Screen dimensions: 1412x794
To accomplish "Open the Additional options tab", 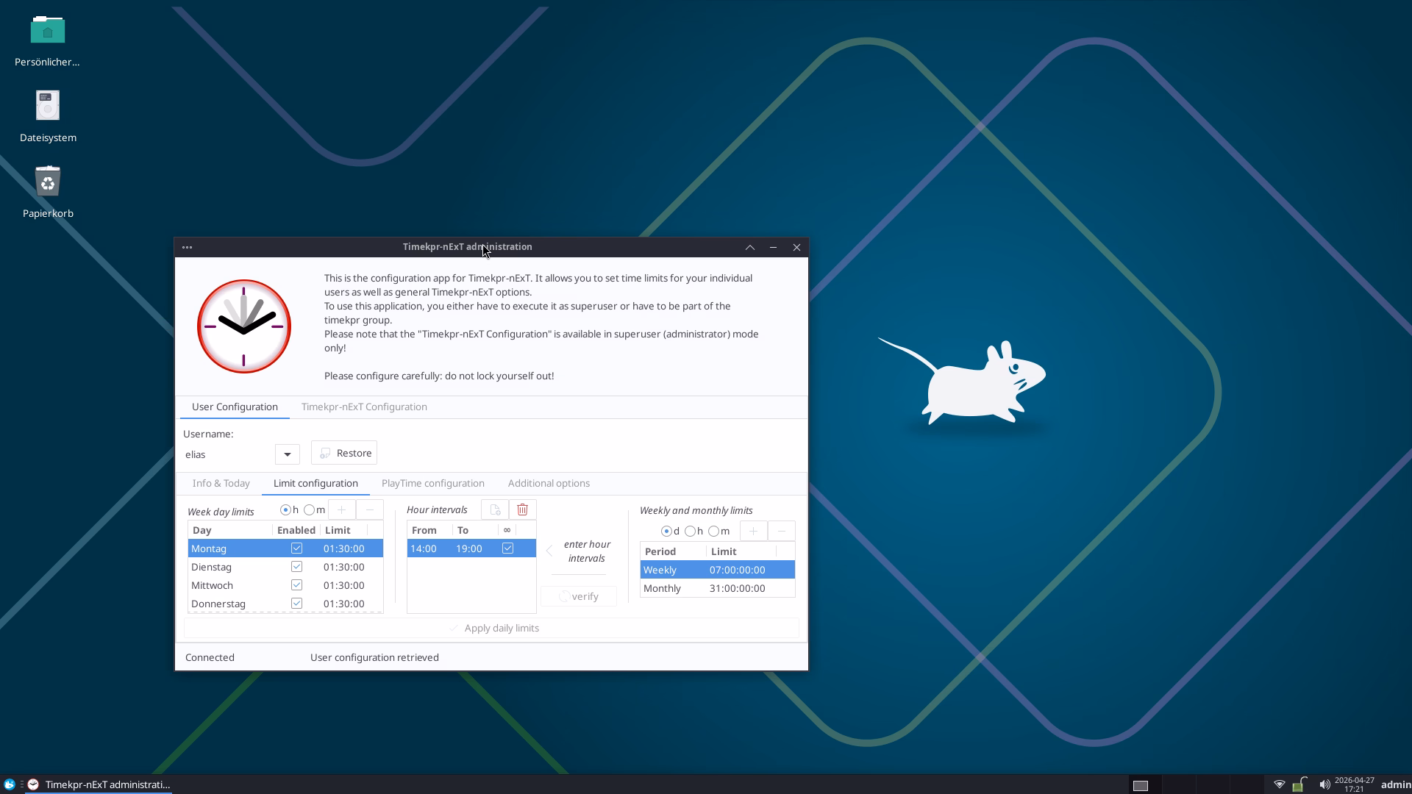I will click(549, 484).
